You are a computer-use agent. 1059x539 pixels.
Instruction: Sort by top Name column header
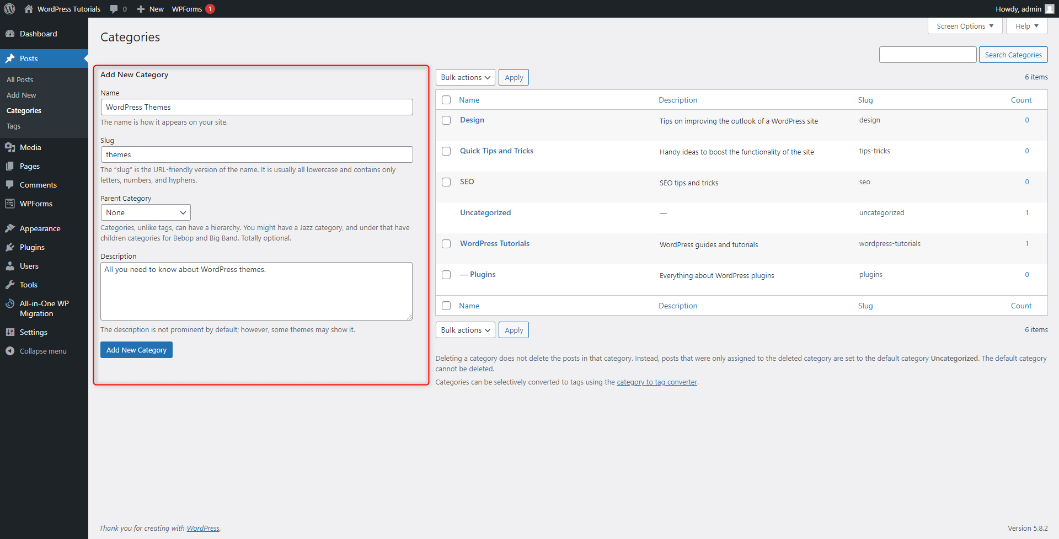click(x=469, y=100)
